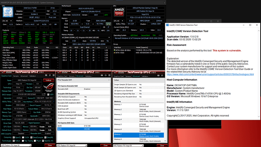Click the Driver Version field in GPU-Z

[33, 119]
